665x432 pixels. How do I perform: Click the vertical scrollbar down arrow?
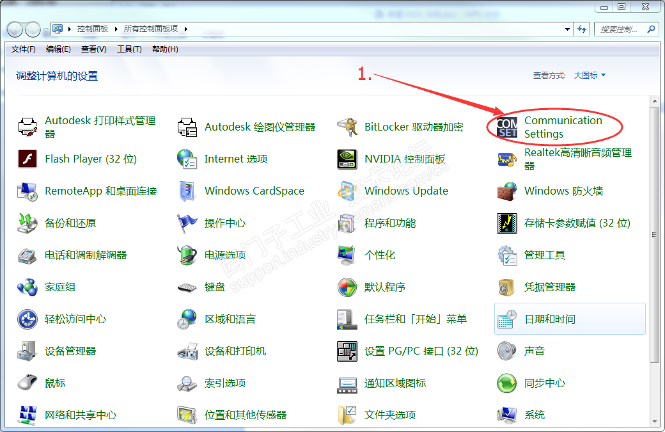click(655, 422)
